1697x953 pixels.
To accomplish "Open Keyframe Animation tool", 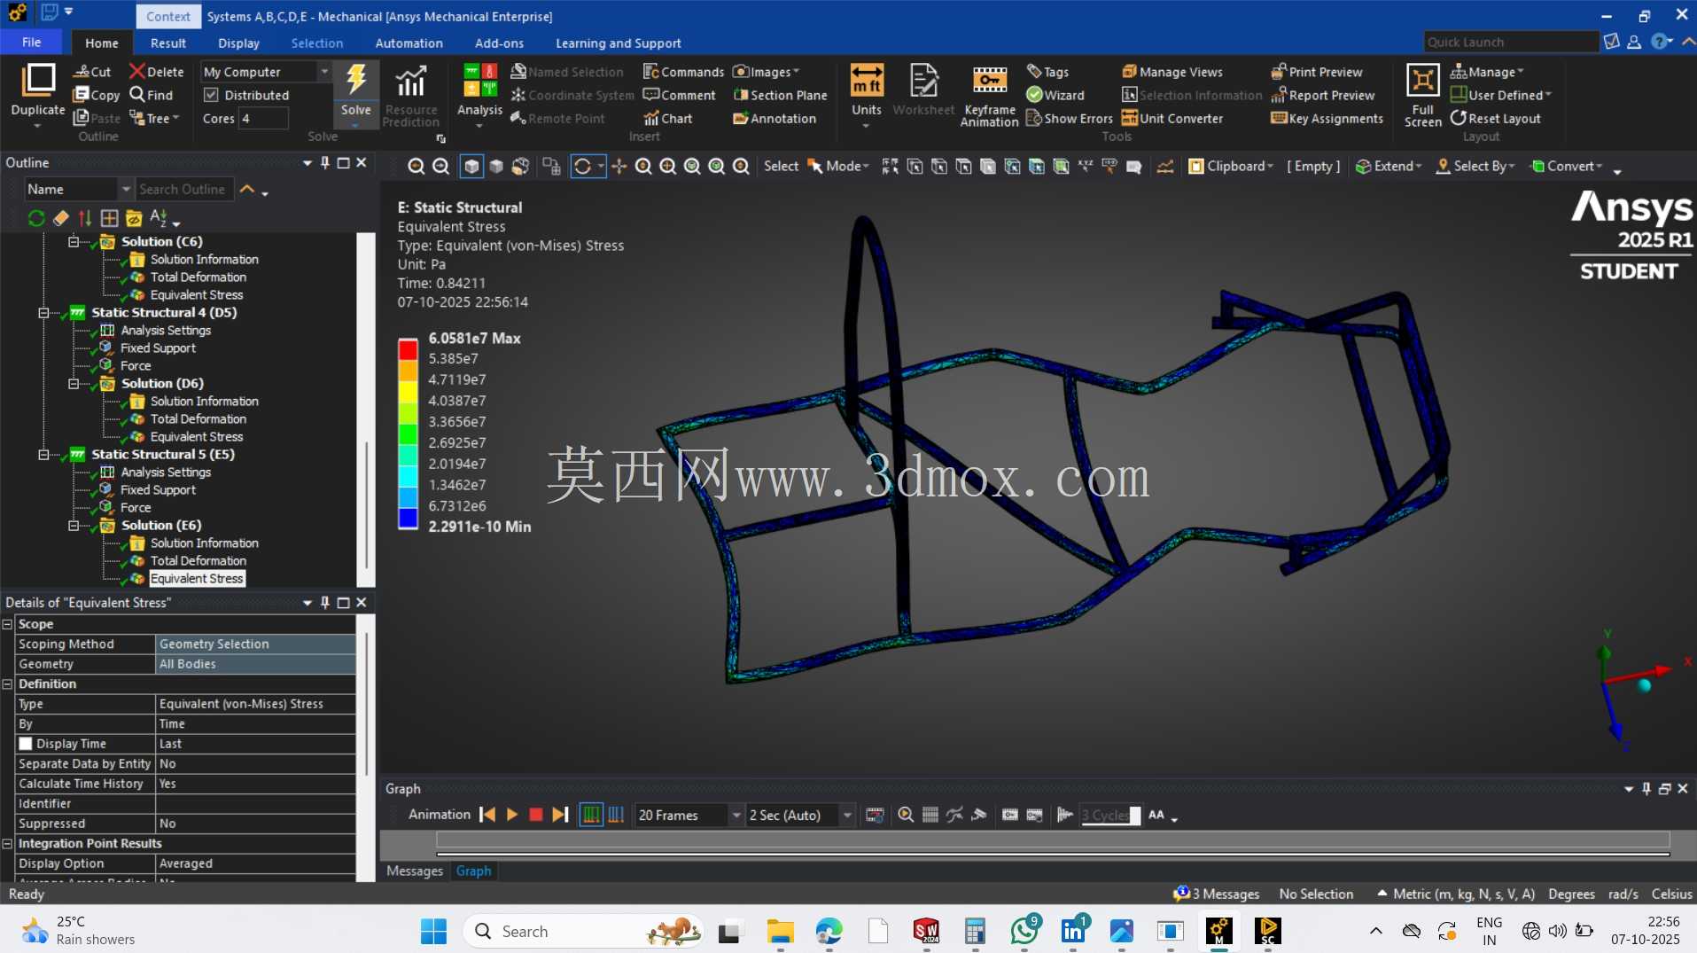I will tap(989, 95).
